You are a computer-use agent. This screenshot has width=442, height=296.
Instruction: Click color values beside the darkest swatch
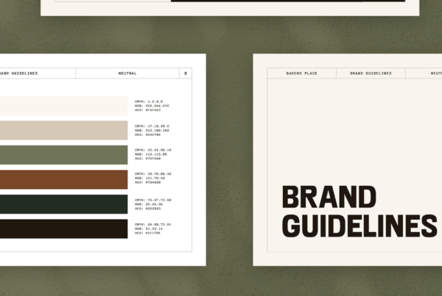click(x=152, y=228)
